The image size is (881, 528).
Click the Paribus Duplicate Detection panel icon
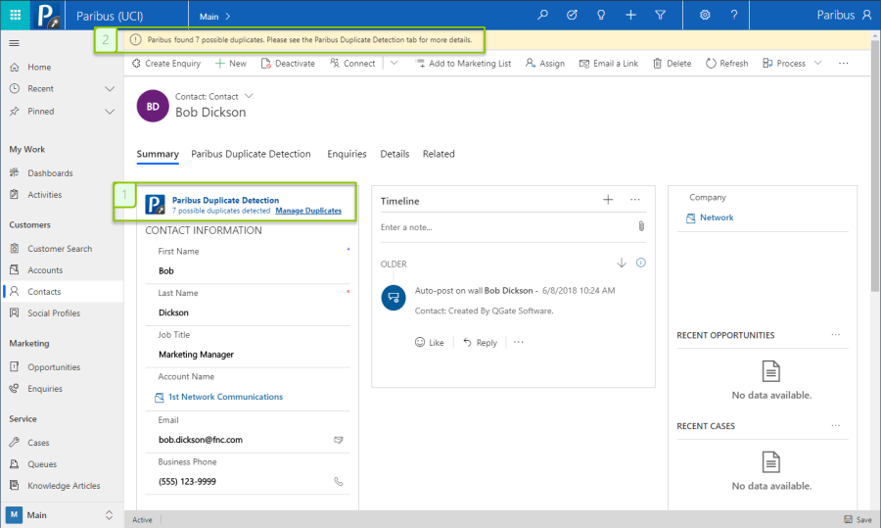155,204
